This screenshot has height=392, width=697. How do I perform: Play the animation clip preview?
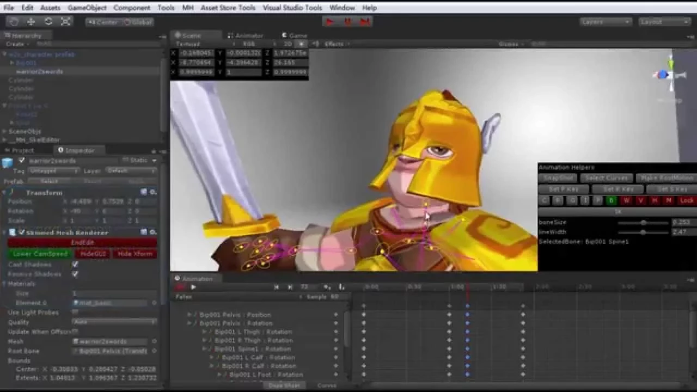point(193,287)
